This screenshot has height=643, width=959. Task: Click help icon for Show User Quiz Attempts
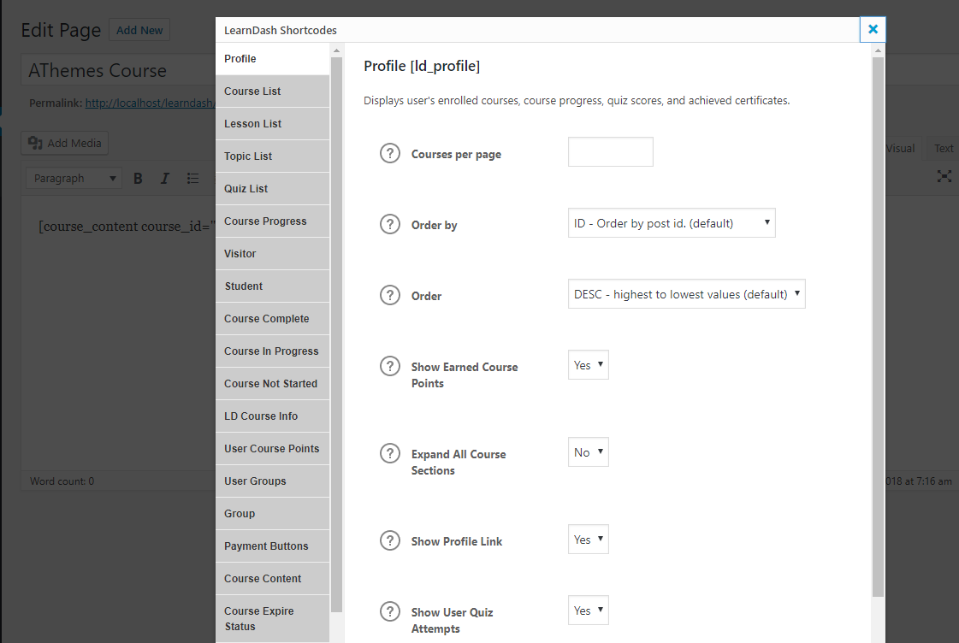click(390, 611)
